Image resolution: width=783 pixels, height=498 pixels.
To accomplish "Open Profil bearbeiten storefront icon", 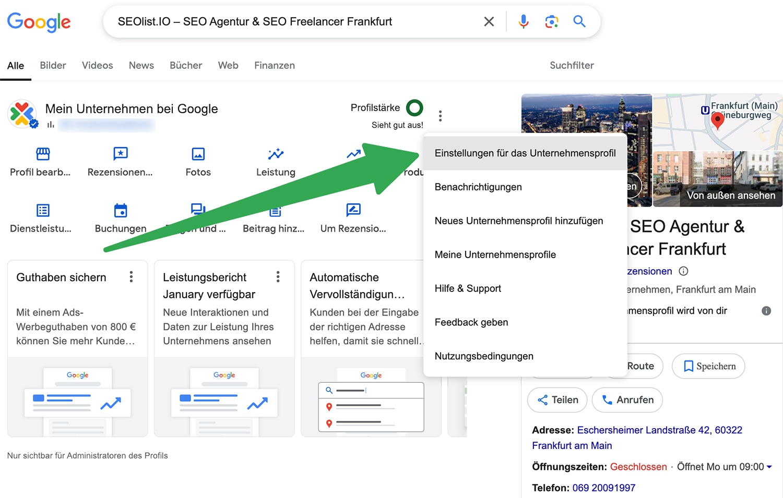I will pyautogui.click(x=43, y=154).
